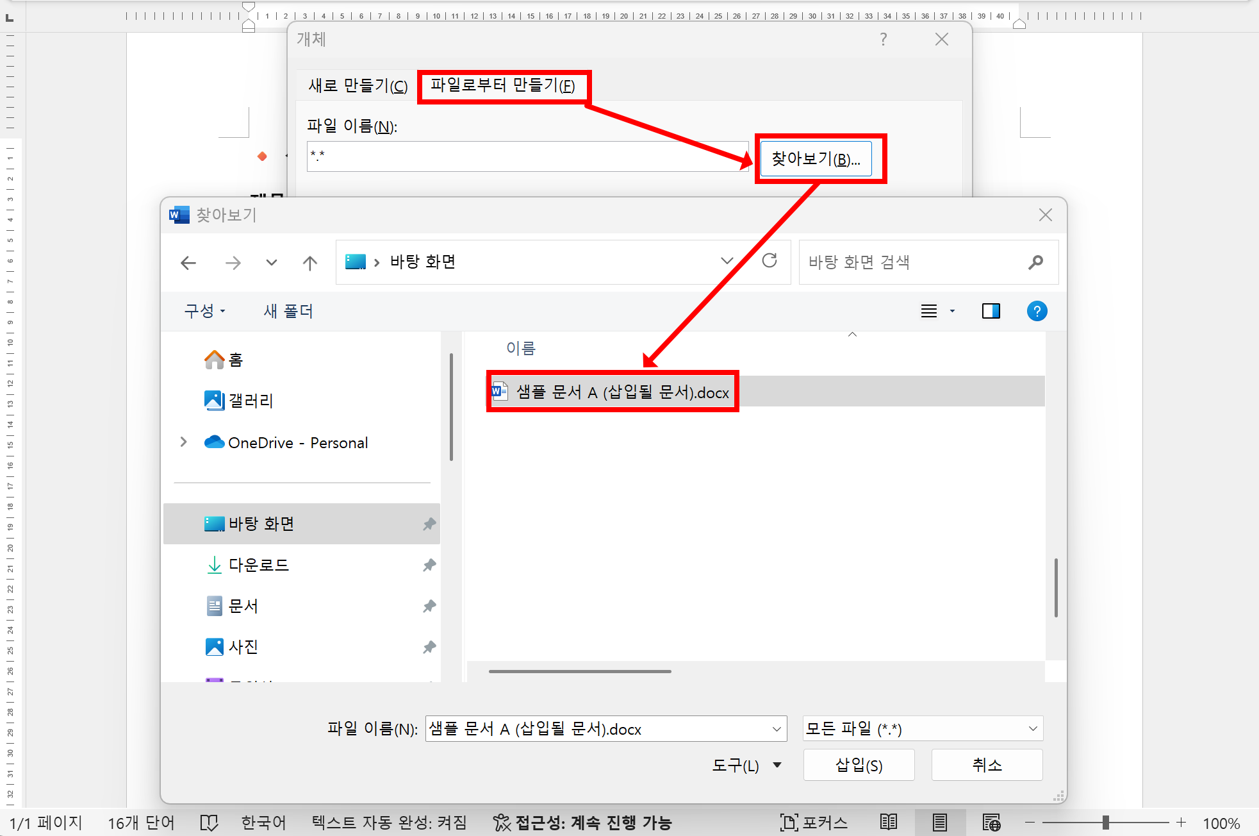
Task: Expand the address bar path dropdown
Action: point(727,261)
